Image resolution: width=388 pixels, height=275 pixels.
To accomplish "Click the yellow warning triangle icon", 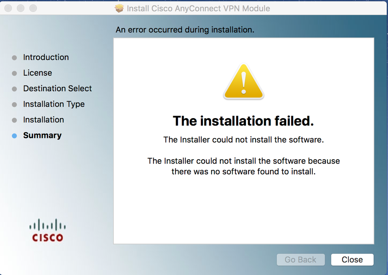I will tap(244, 82).
